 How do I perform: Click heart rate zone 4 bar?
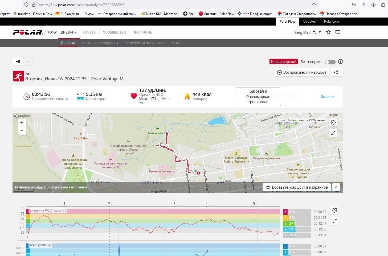[297, 218]
